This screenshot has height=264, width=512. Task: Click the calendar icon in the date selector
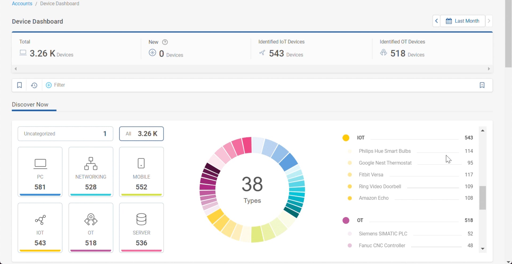click(449, 21)
